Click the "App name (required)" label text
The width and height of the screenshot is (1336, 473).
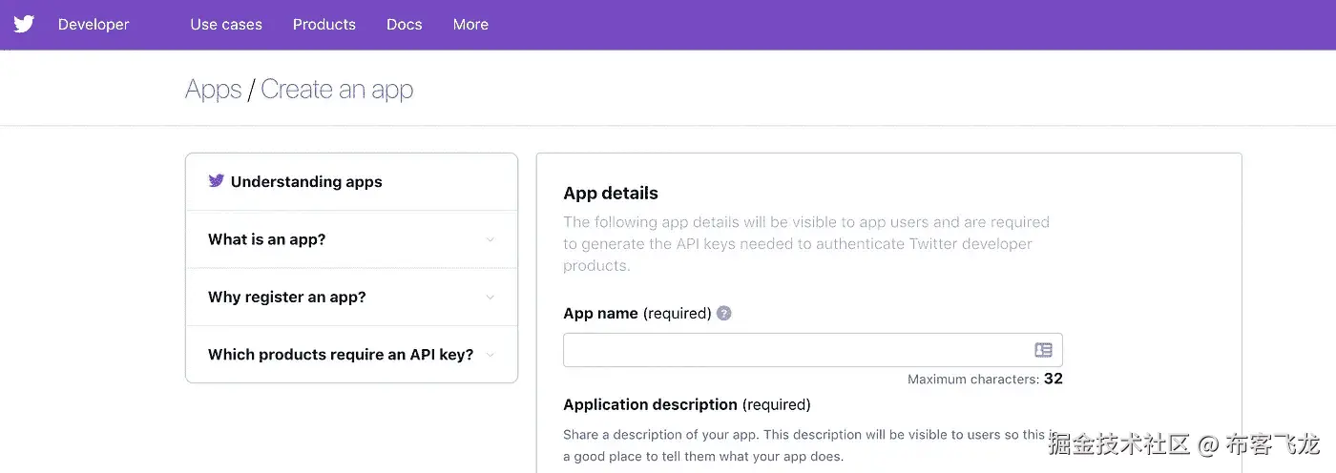point(637,314)
